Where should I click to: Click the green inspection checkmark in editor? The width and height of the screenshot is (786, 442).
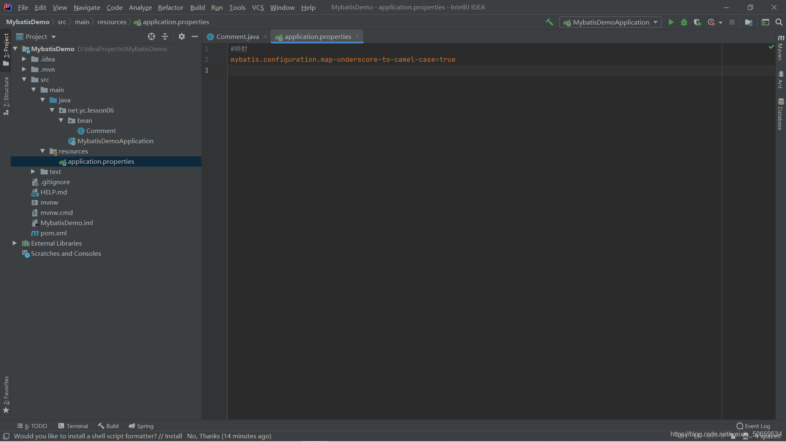coord(771,47)
